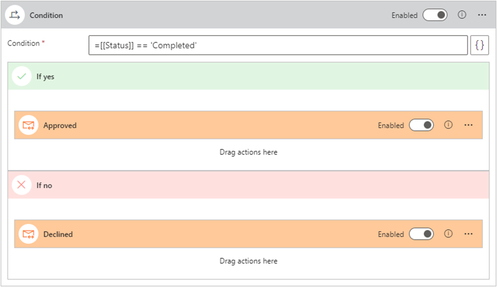Open the expression editor curly braces button
Screen dimensions: 497x287
479,46
